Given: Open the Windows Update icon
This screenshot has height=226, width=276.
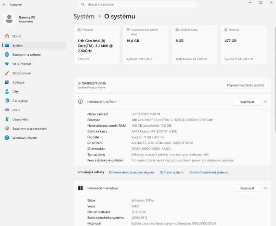Looking at the screenshot, I should click(7, 138).
